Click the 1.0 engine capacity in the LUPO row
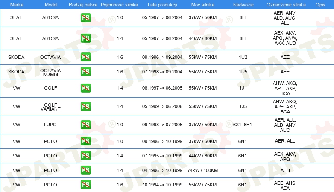This screenshot has width=334, height=192. [x=120, y=125]
